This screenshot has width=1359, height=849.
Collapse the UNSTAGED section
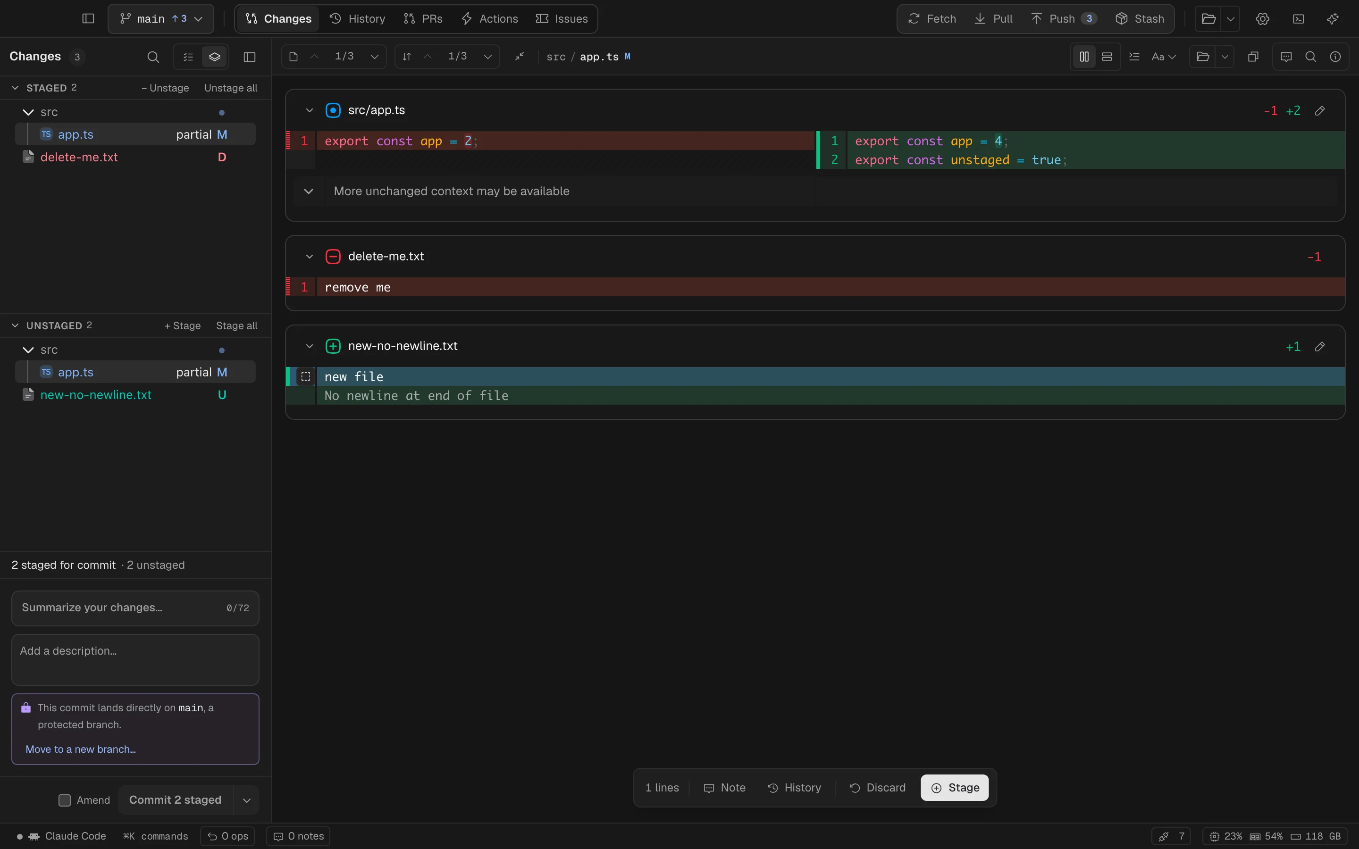[15, 325]
